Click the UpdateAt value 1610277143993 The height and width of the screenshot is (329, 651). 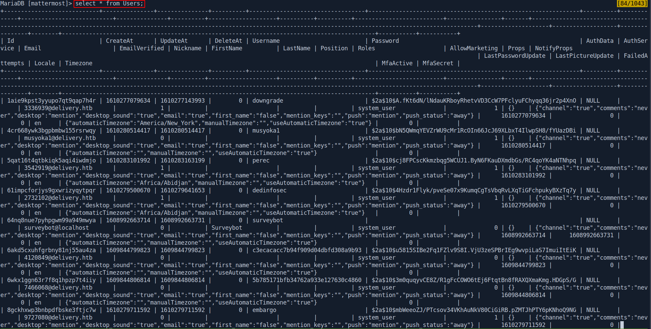pyautogui.click(x=183, y=101)
